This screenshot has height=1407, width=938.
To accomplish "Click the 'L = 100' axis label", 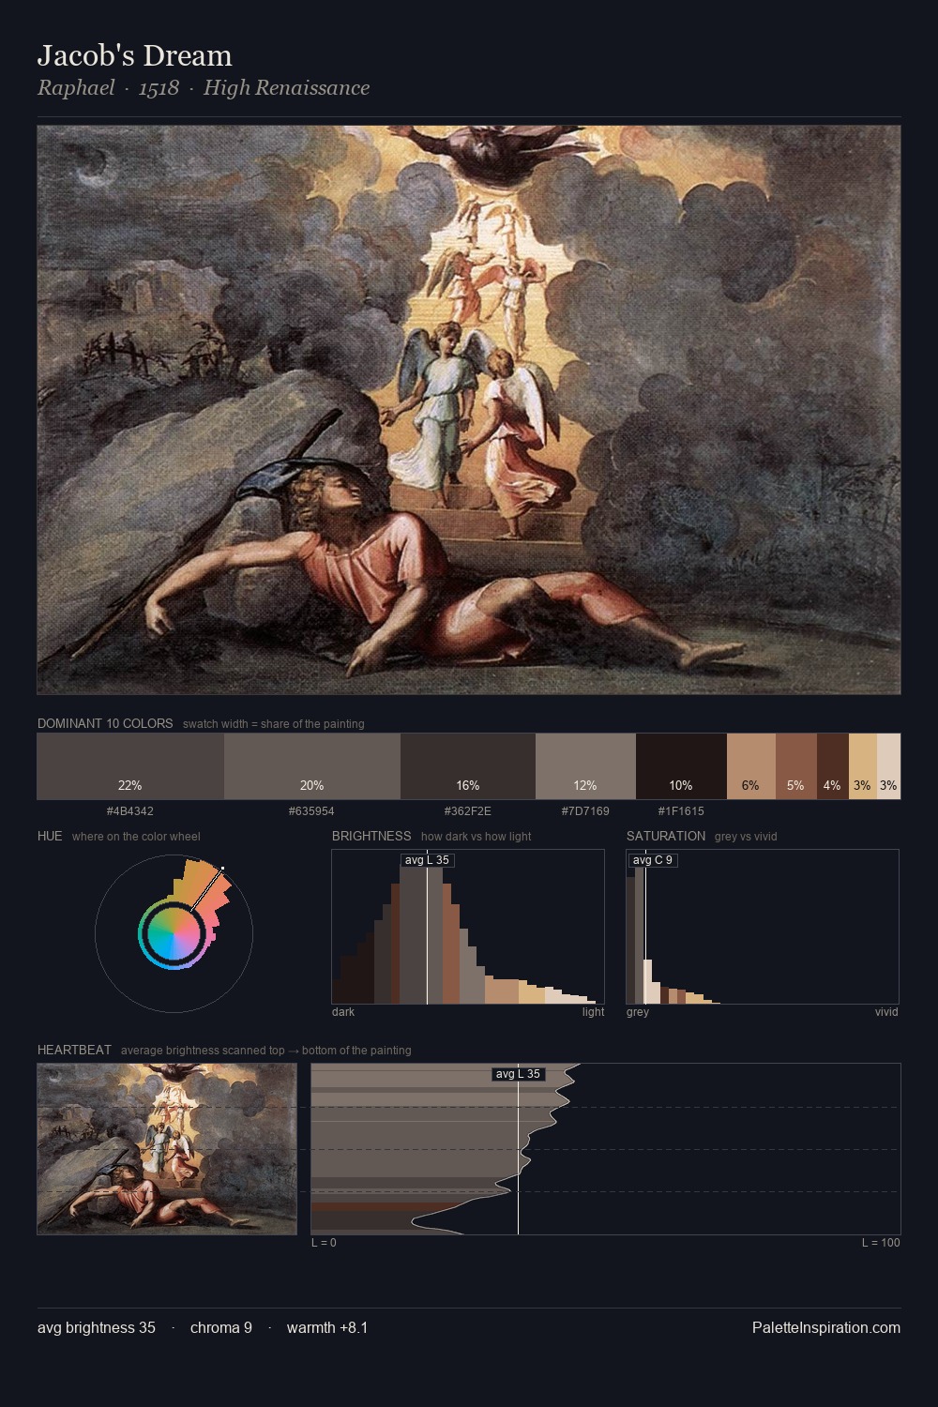I will (881, 1243).
